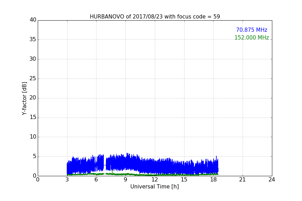
Task: Click the y-axis tick label 30
Action: click(33, 59)
